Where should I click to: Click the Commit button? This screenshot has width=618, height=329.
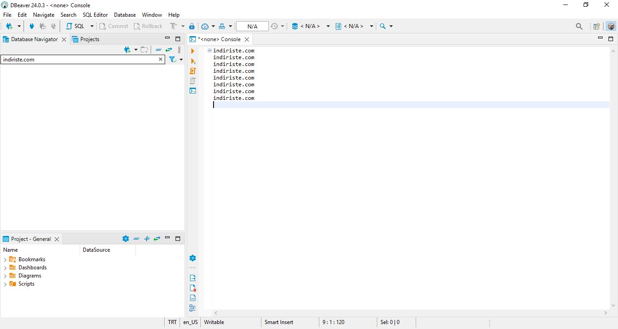click(x=114, y=26)
